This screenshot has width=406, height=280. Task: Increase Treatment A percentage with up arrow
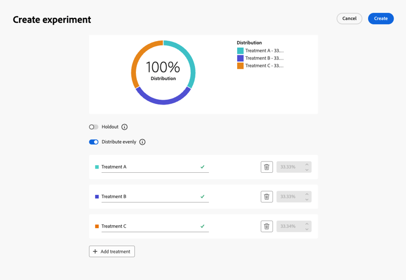(x=307, y=164)
